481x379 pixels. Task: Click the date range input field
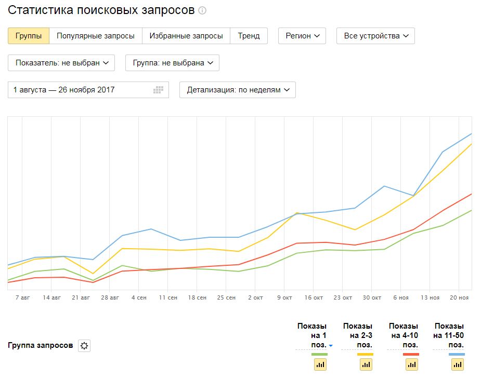78,90
